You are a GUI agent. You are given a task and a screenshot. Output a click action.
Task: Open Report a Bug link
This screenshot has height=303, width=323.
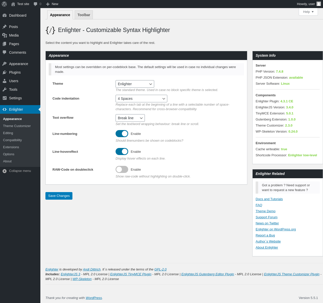(x=265, y=235)
